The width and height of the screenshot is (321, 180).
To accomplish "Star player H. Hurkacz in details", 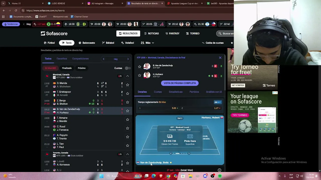I will [x=140, y=75].
